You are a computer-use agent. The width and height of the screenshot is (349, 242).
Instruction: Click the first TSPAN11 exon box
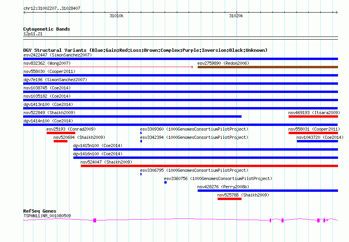click(95, 220)
